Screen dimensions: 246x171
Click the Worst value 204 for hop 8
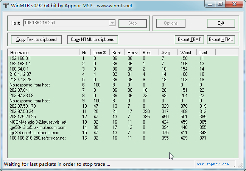pyautogui.click(x=184, y=96)
